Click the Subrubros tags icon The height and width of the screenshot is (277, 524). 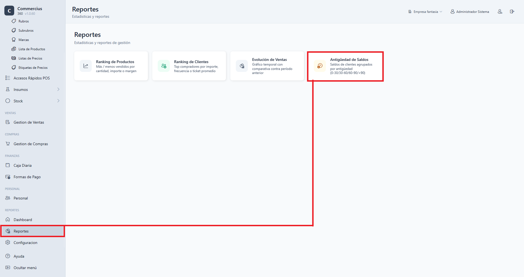click(x=14, y=30)
